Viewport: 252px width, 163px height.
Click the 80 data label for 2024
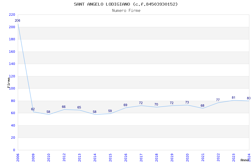(249, 98)
